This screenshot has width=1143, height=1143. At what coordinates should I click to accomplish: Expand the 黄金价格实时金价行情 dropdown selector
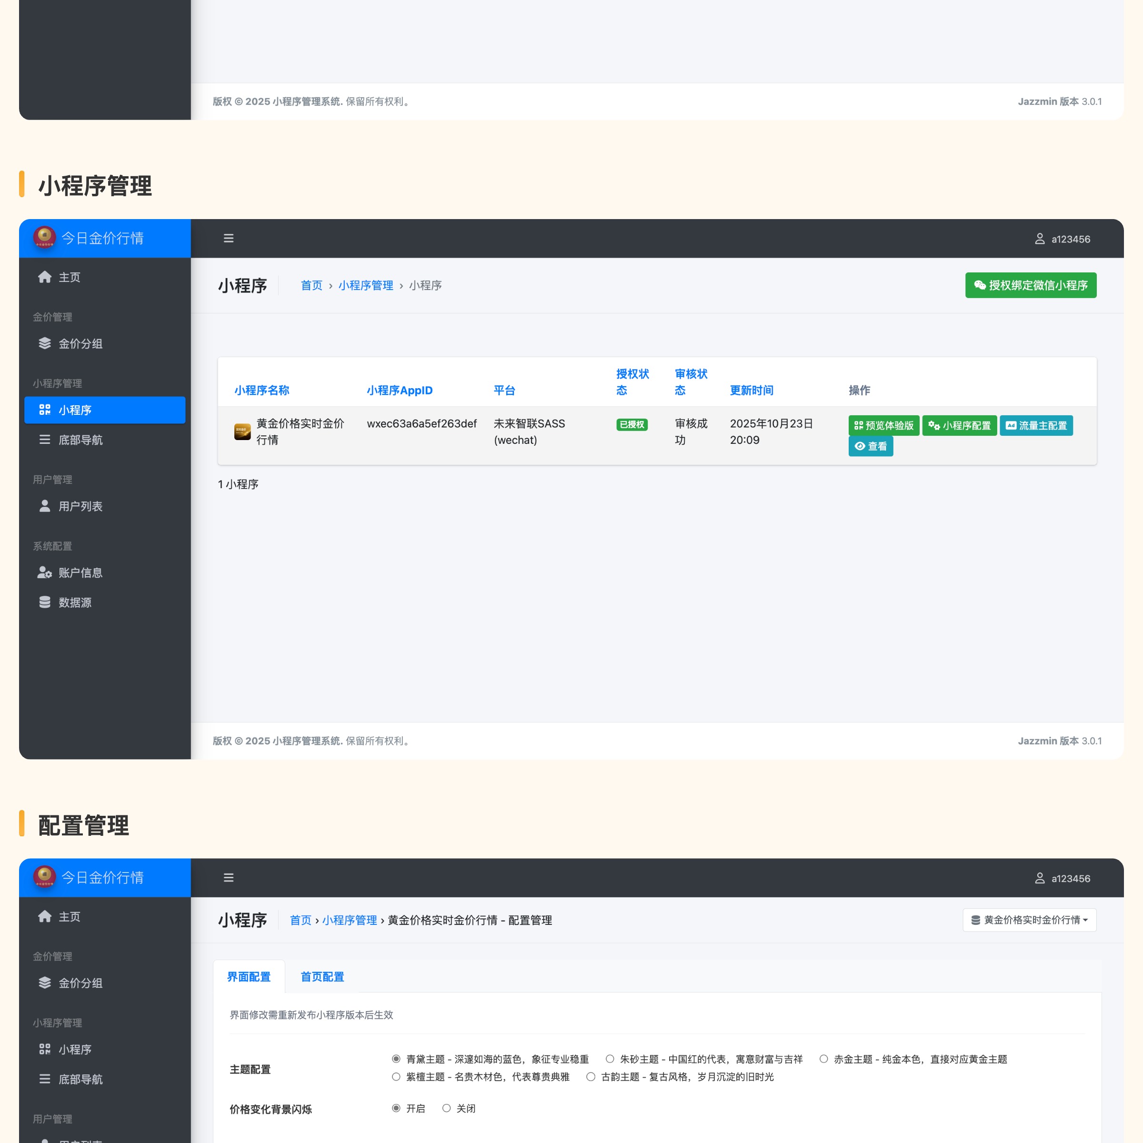[x=1029, y=920]
